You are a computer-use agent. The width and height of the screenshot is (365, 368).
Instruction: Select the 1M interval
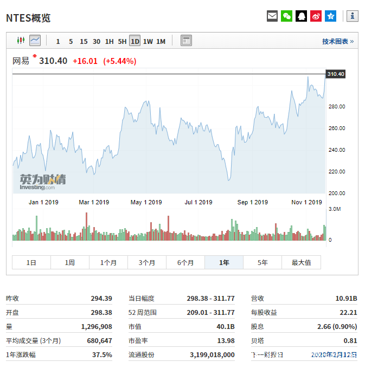(161, 42)
